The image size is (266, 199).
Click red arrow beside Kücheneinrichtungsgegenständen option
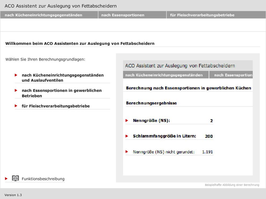[16, 75]
